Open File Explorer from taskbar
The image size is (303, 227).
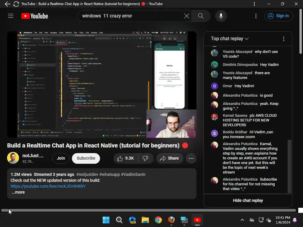145,220
